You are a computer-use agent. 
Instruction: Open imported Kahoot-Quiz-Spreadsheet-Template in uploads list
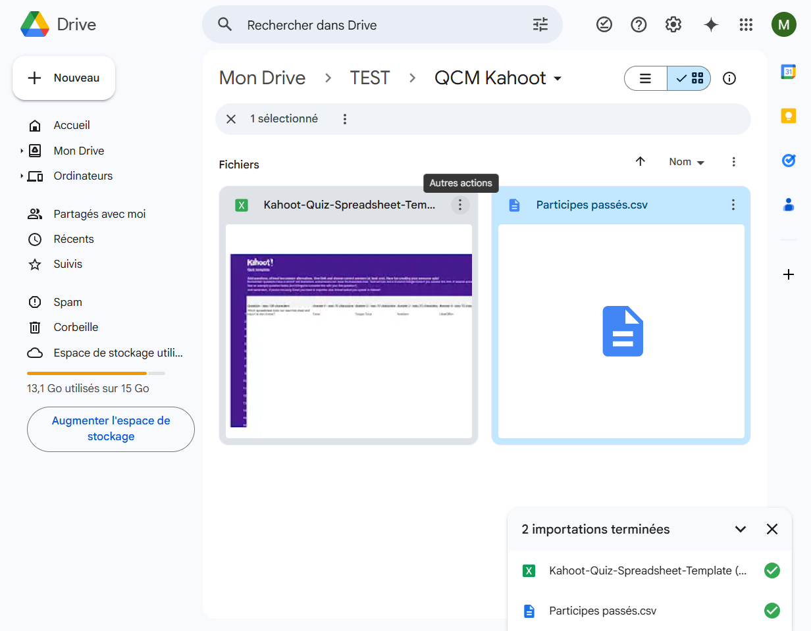pyautogui.click(x=648, y=571)
